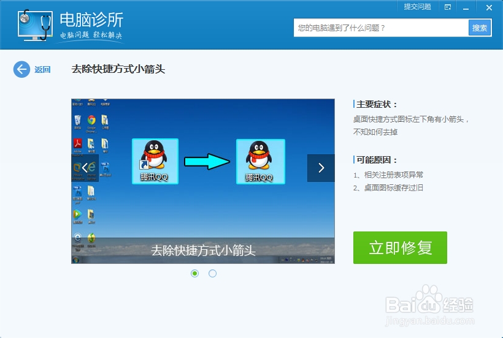
Task: Click the 搜索 button
Action: 480,28
